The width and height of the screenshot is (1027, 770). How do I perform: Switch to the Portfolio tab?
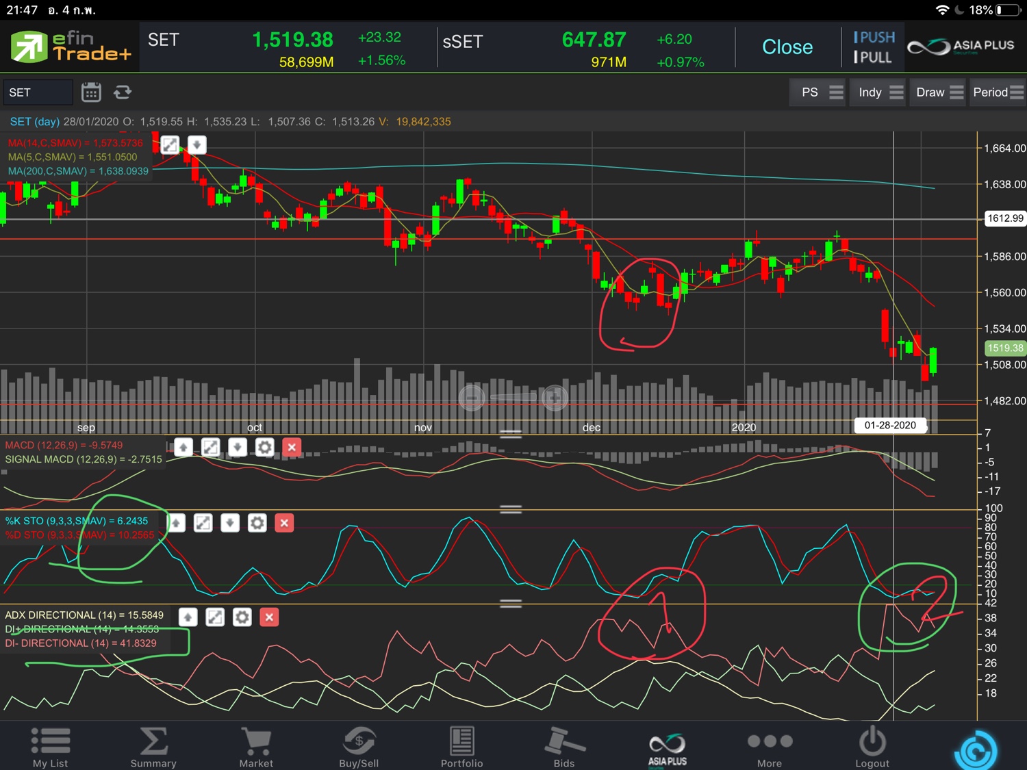click(x=461, y=747)
